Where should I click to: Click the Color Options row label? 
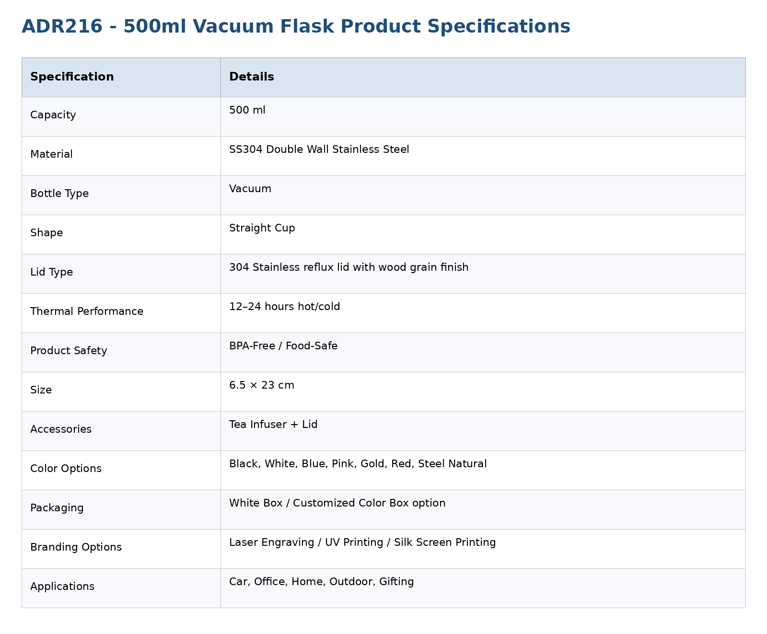(x=66, y=469)
